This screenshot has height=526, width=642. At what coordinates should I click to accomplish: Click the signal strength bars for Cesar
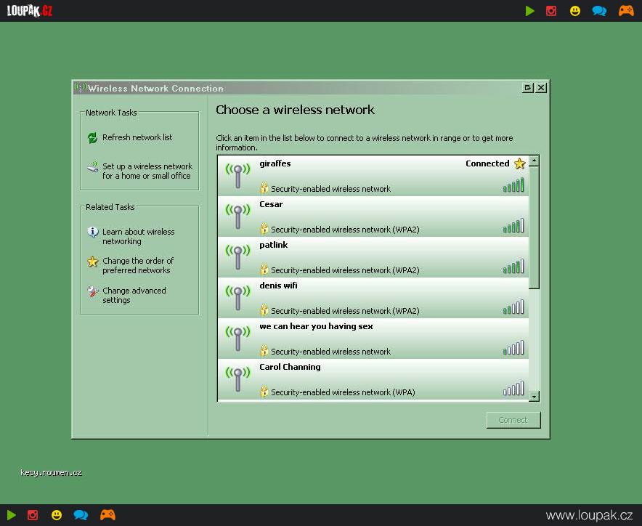(513, 226)
